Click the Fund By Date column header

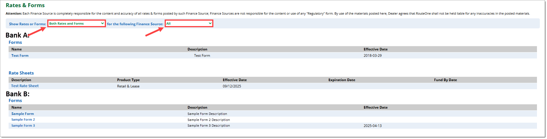click(445, 80)
